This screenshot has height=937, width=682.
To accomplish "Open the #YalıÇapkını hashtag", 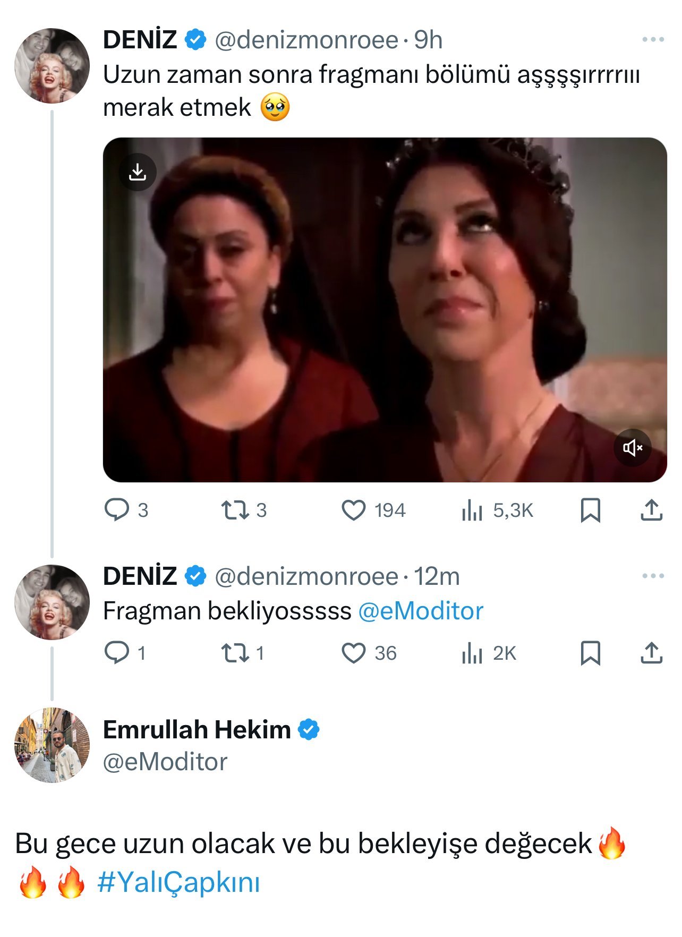I will pos(179,883).
